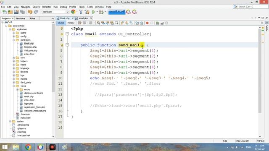
Task: Collapse the application folder in tree
Action: coord(10,29)
